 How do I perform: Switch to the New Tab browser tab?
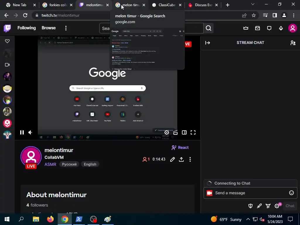point(19,5)
